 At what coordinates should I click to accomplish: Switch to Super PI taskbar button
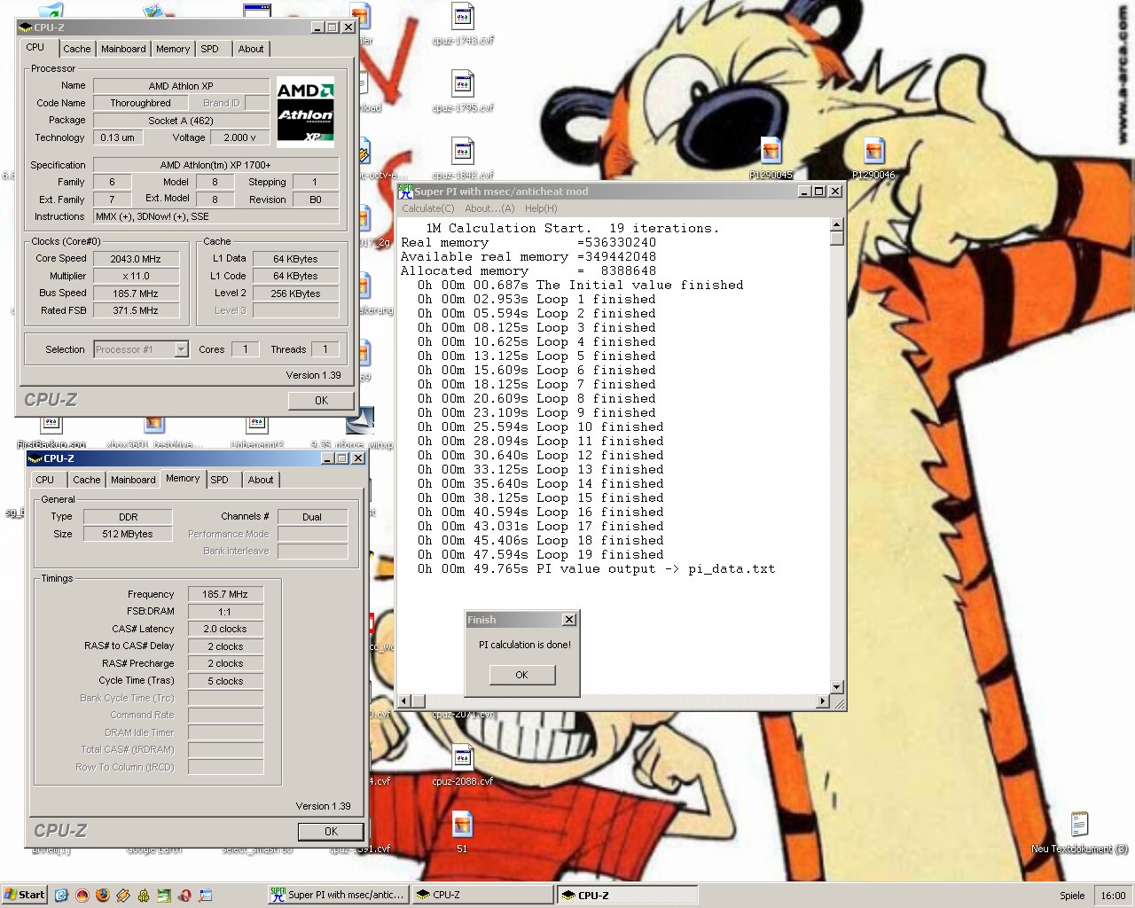pyautogui.click(x=339, y=895)
